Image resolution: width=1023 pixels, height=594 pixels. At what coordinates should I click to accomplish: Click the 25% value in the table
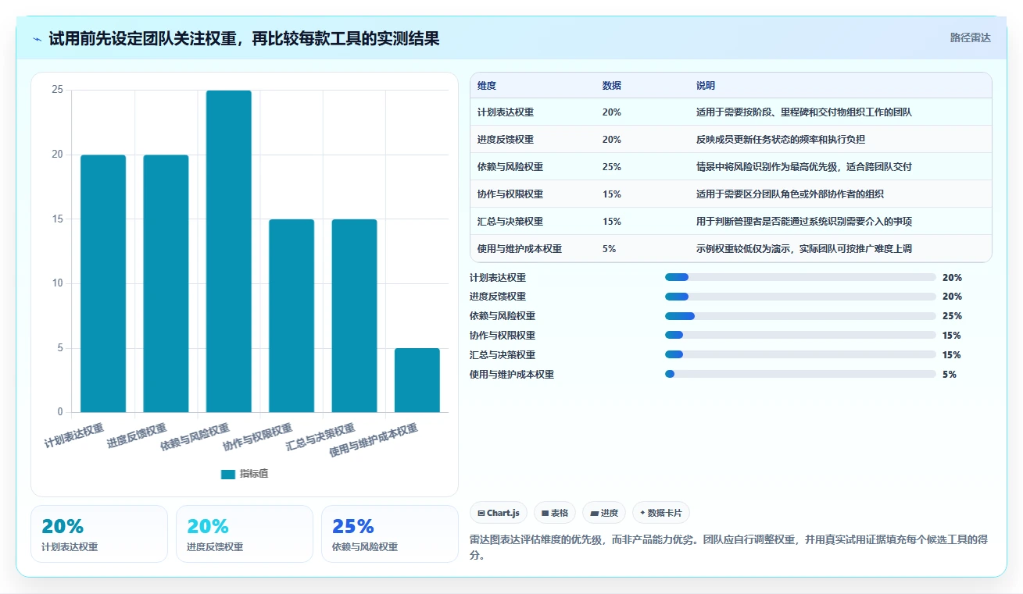(x=612, y=167)
